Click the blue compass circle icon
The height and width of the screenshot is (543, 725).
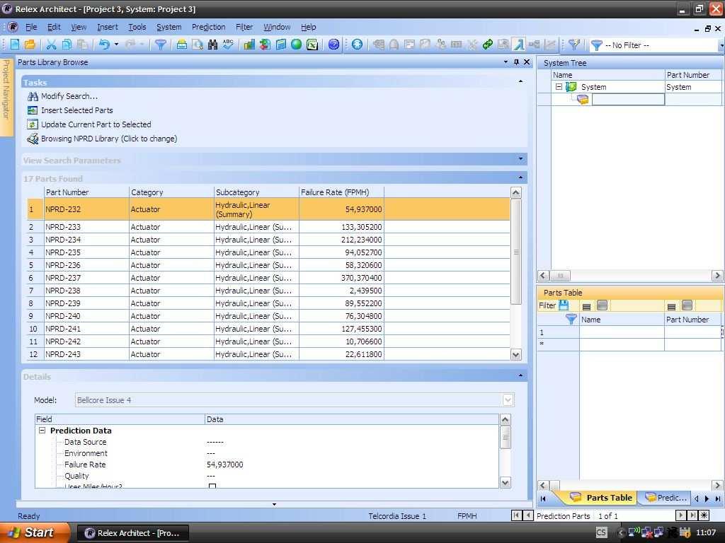click(357, 45)
